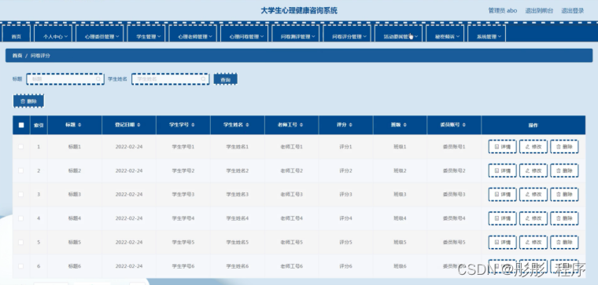The height and width of the screenshot is (285, 598).
Task: Click 问卷评分 in the breadcrumb bar
Action: point(40,56)
